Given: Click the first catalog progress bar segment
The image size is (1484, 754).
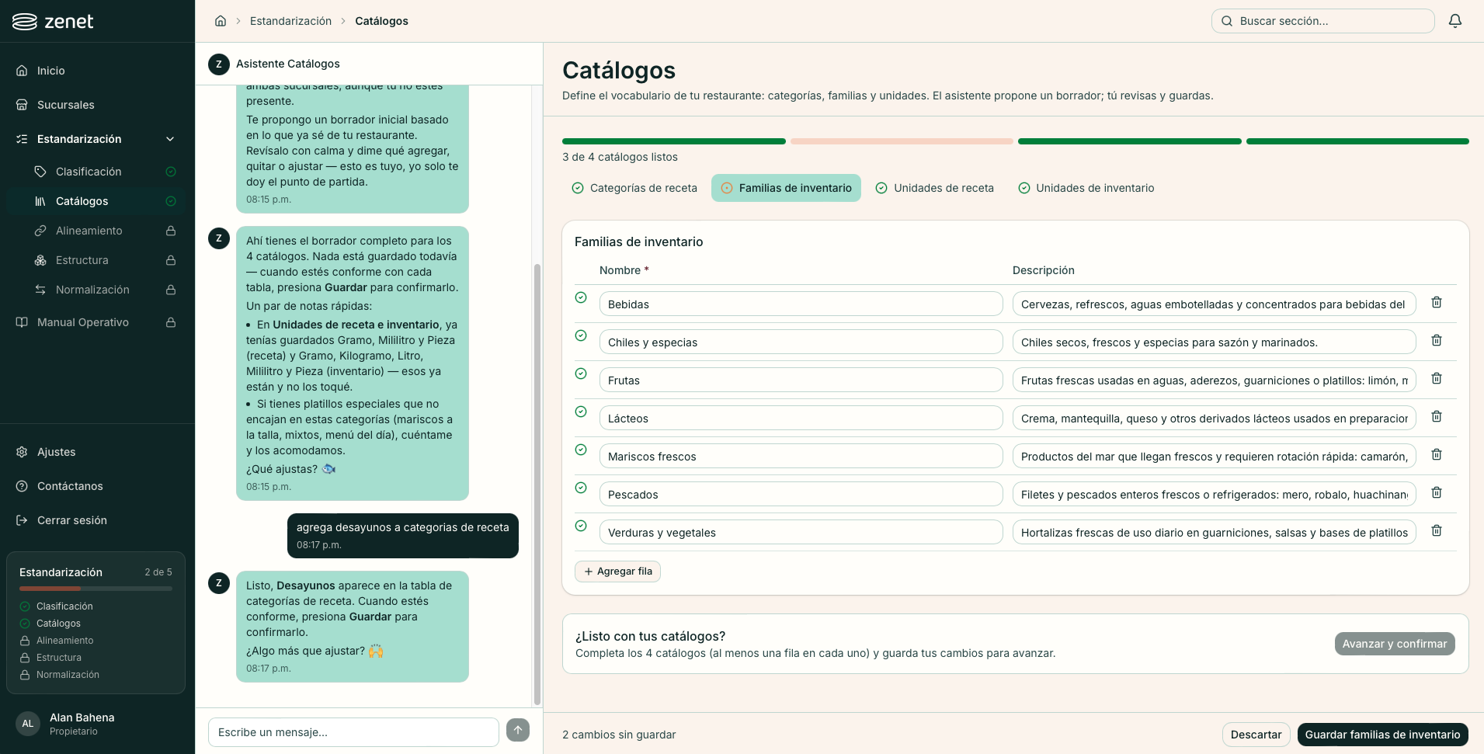Looking at the screenshot, I should click(674, 141).
